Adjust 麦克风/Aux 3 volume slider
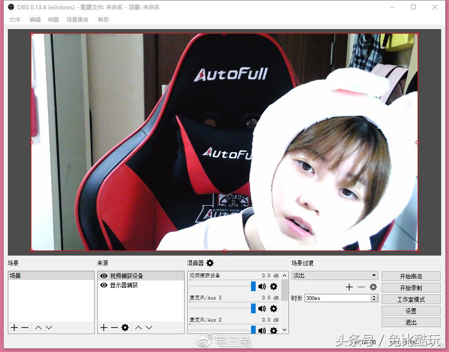 point(253,308)
